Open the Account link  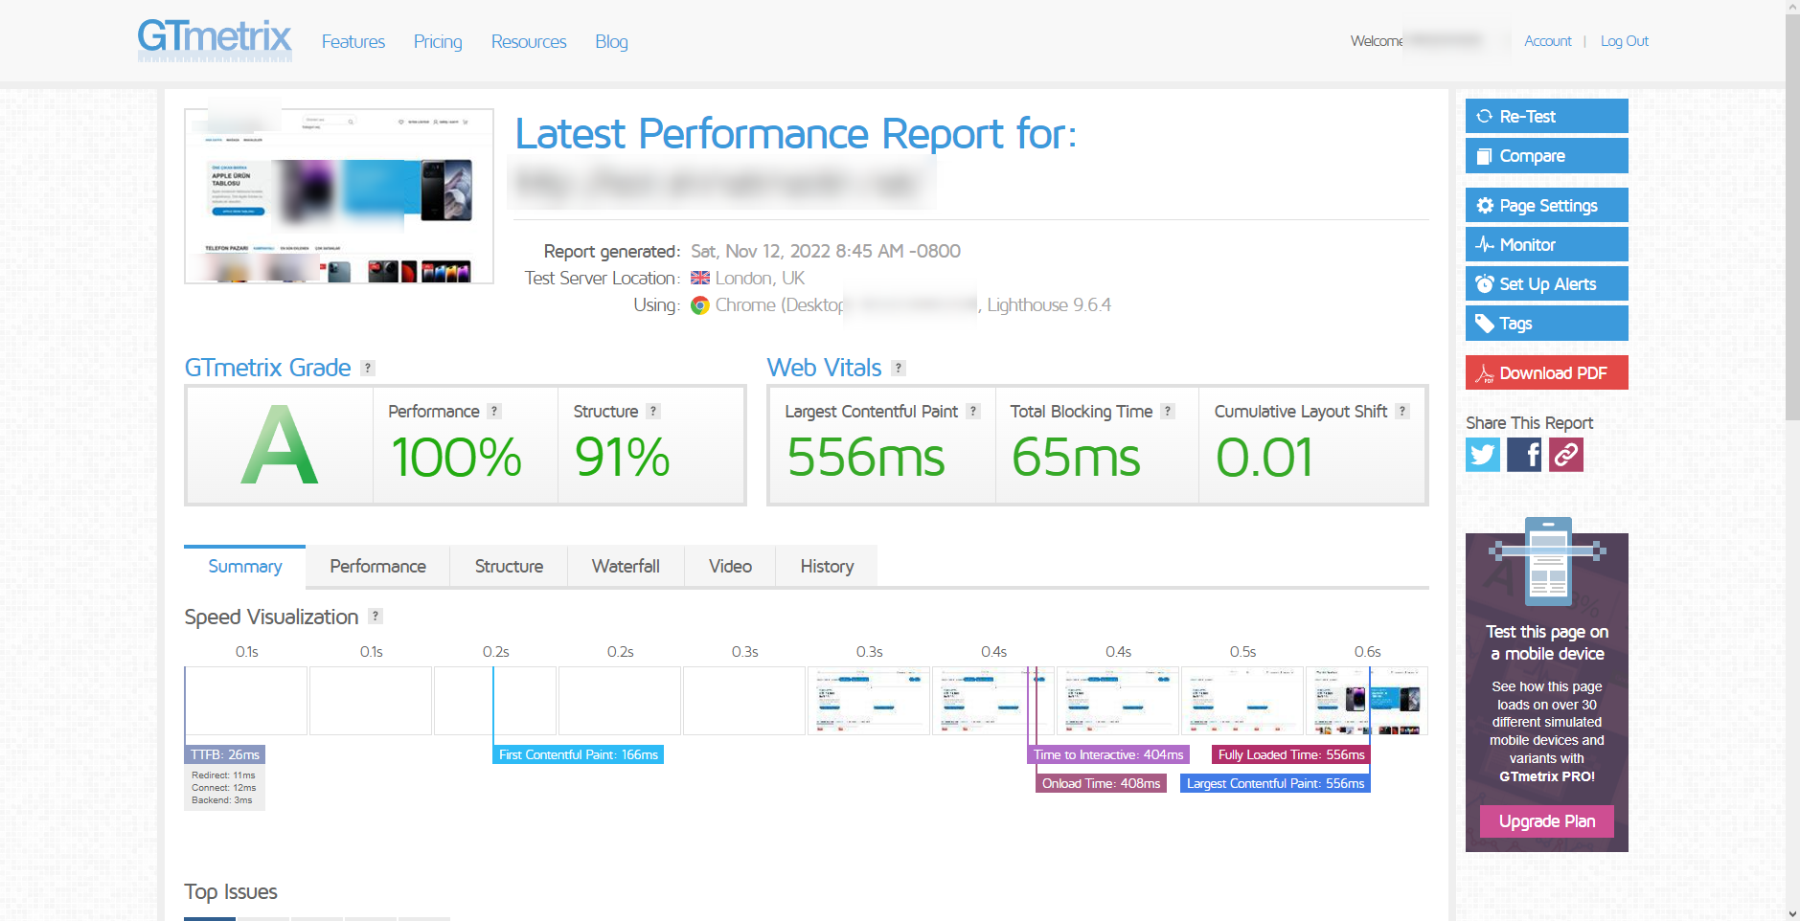click(x=1548, y=41)
